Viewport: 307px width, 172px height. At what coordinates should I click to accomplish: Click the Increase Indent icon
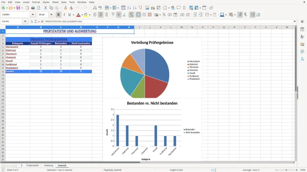[x=195, y=15]
